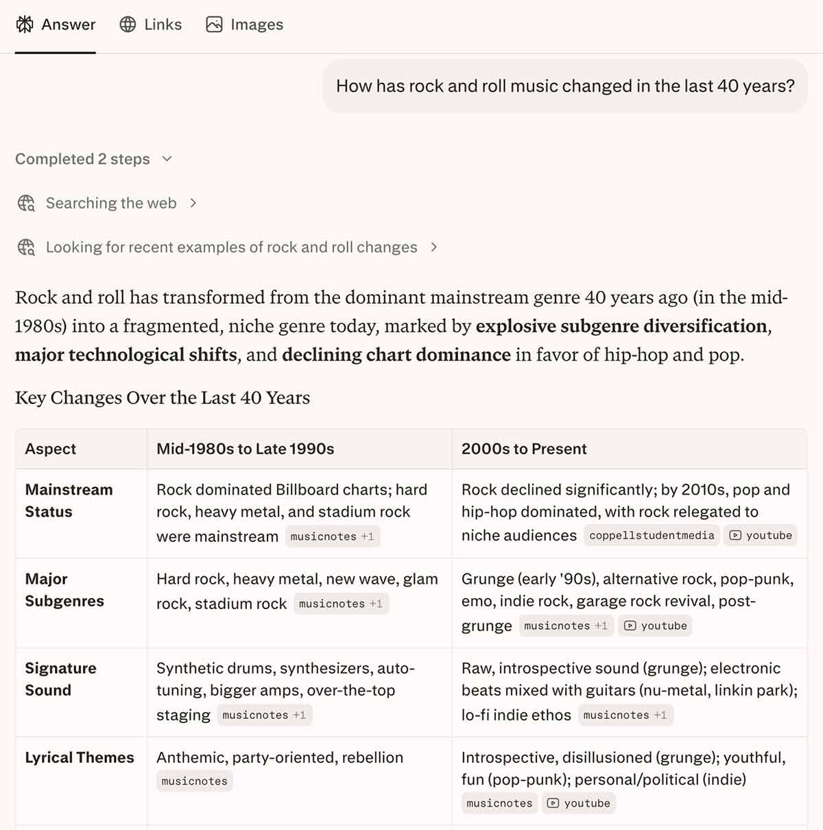Expand the Searching the web step arrow
Screen dimensions: 823x830
click(193, 203)
